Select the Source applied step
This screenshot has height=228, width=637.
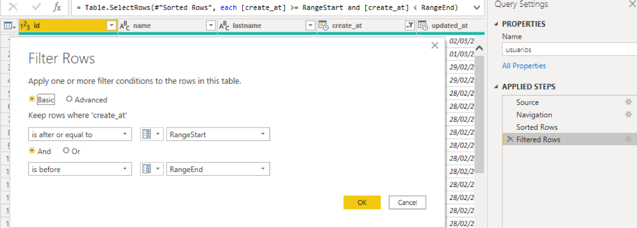pyautogui.click(x=528, y=102)
